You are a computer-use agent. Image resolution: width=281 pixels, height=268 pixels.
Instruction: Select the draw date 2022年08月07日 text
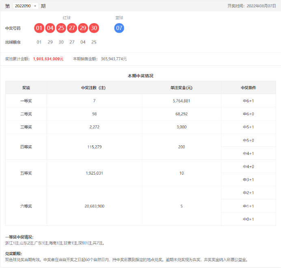[x=261, y=6]
